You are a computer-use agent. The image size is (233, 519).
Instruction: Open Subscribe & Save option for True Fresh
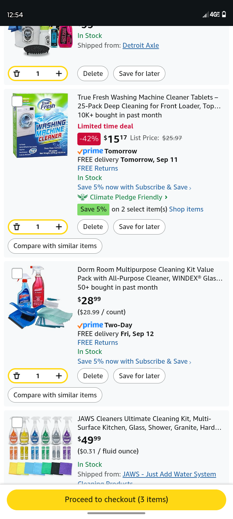click(134, 187)
